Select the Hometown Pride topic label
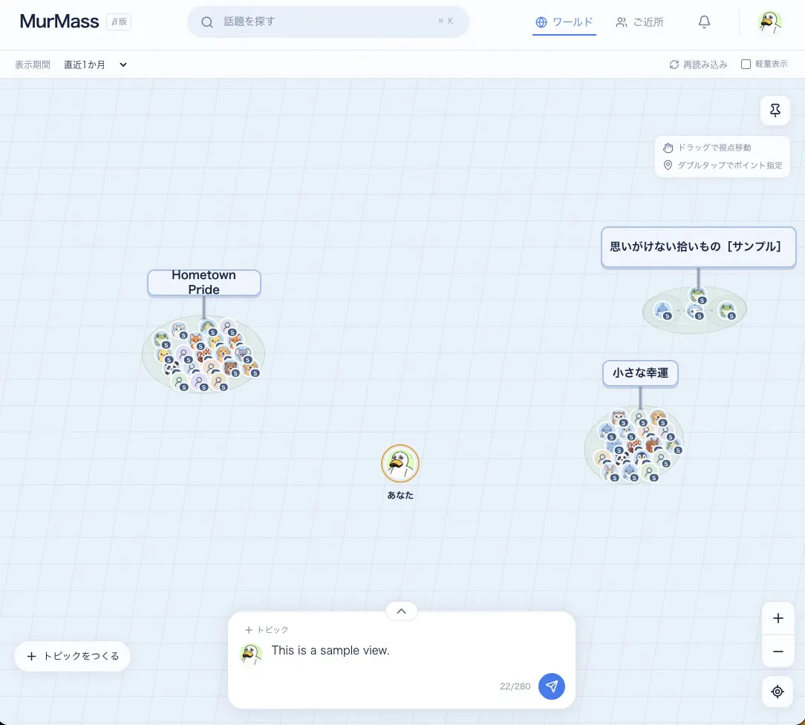Viewport: 805px width, 725px height. pyautogui.click(x=203, y=283)
